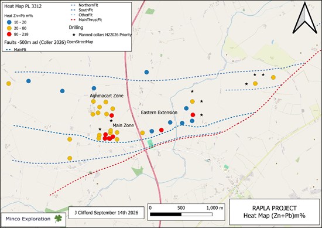
Task: Click the 'Eastern Extension' map label
Action: tap(159, 113)
